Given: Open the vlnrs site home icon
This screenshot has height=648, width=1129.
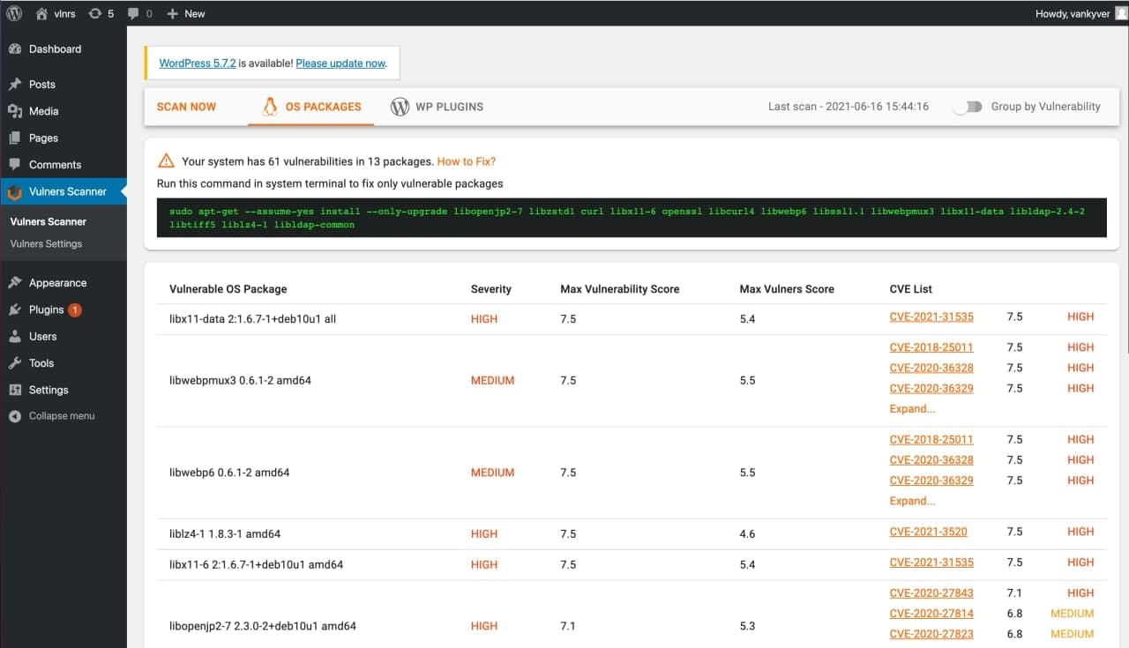Looking at the screenshot, I should point(41,13).
